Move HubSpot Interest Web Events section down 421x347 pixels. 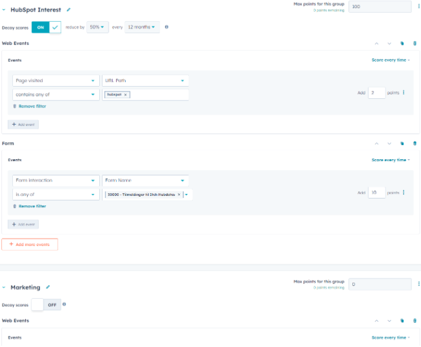[389, 43]
